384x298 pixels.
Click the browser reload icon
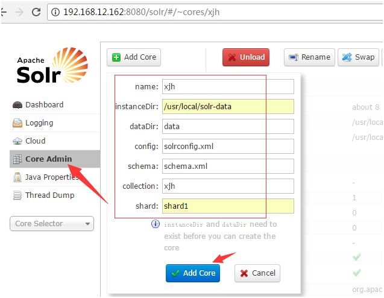click(36, 12)
